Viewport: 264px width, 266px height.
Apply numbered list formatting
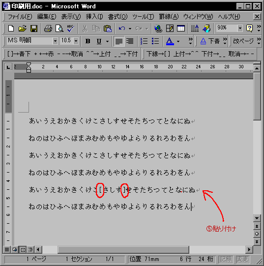point(144,41)
